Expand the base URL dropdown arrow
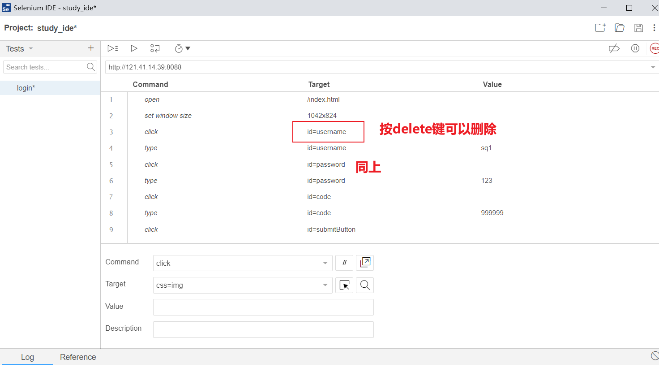 pyautogui.click(x=653, y=67)
